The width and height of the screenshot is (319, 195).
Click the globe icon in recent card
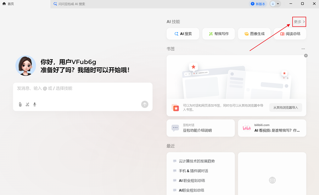[x=272, y=180]
